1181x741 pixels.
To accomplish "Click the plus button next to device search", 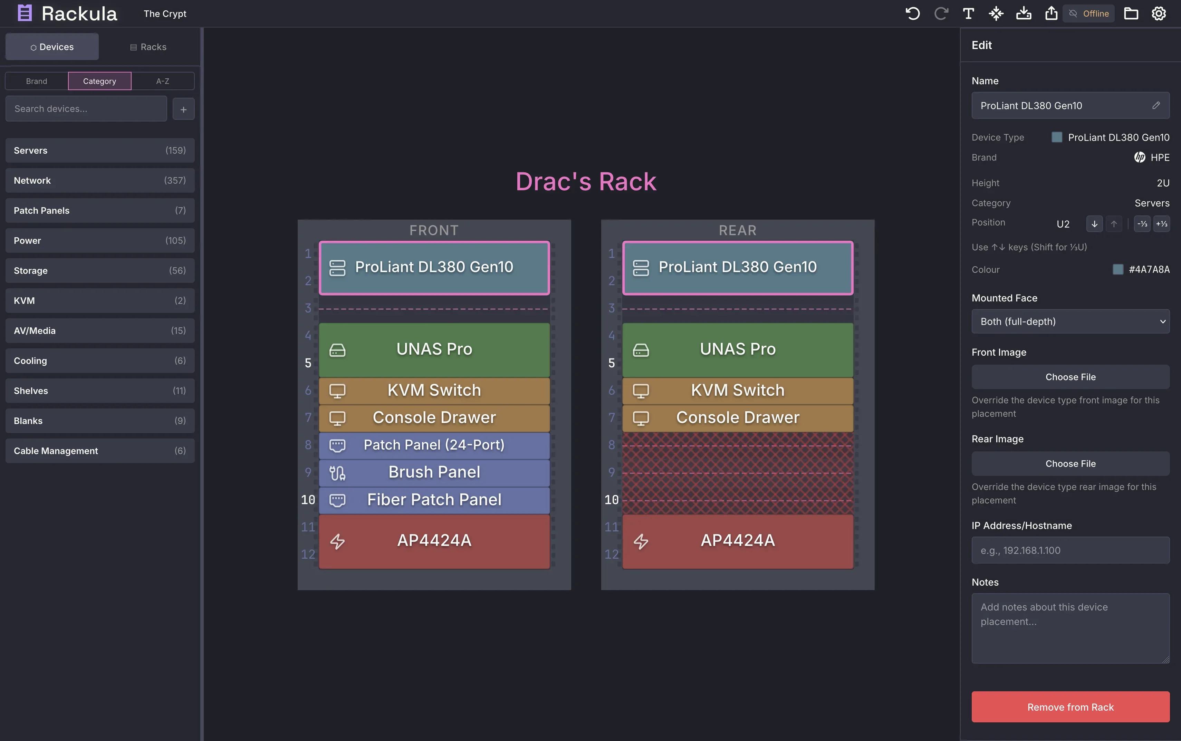I will point(183,109).
